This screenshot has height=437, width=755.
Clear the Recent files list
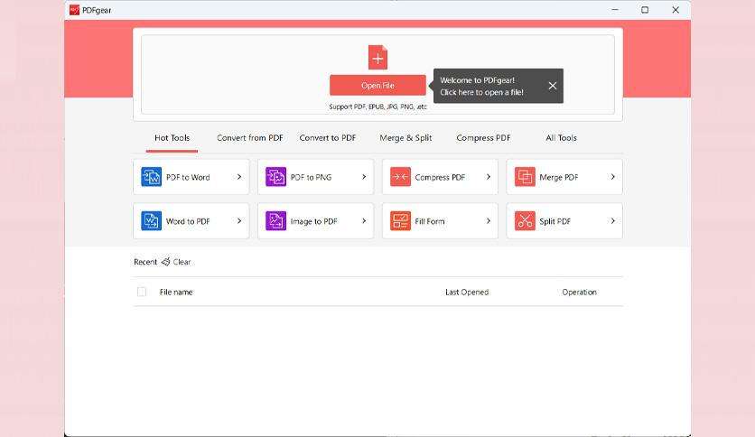(176, 262)
